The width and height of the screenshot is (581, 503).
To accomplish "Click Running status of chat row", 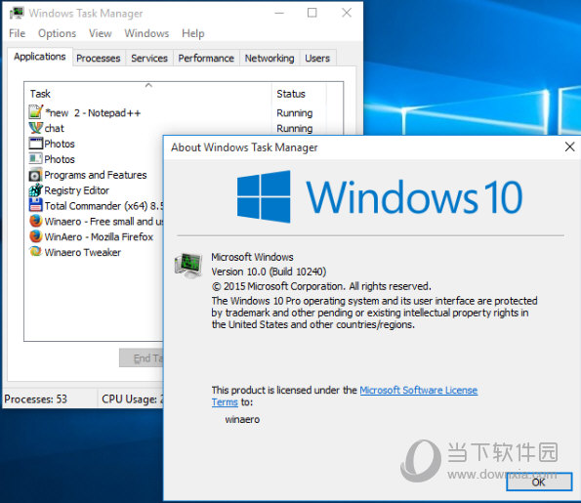I will pos(295,128).
